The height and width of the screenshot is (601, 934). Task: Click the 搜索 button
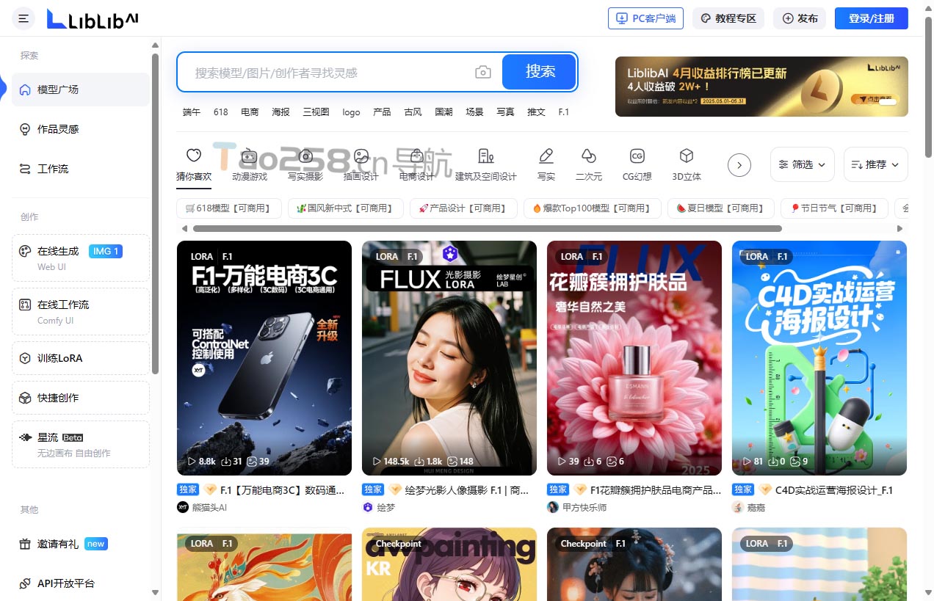[x=540, y=72]
